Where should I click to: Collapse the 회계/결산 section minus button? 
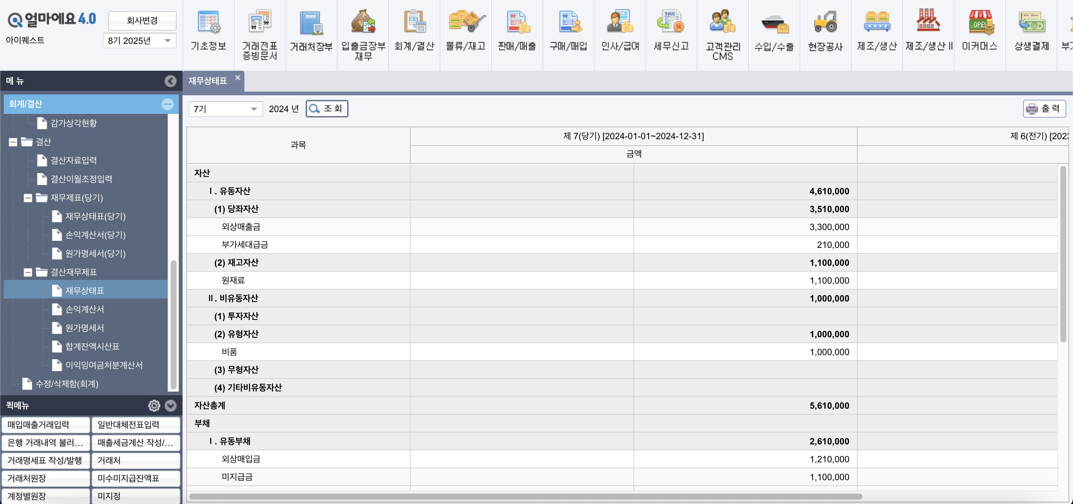[x=167, y=104]
